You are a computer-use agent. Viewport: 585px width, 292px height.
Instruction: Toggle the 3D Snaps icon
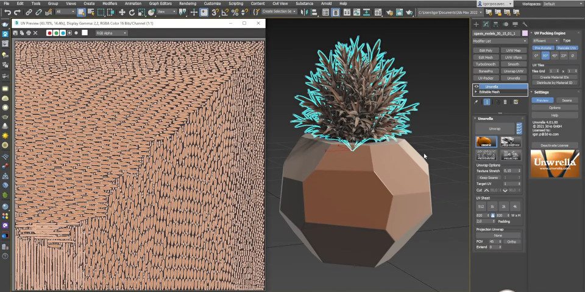215,12
